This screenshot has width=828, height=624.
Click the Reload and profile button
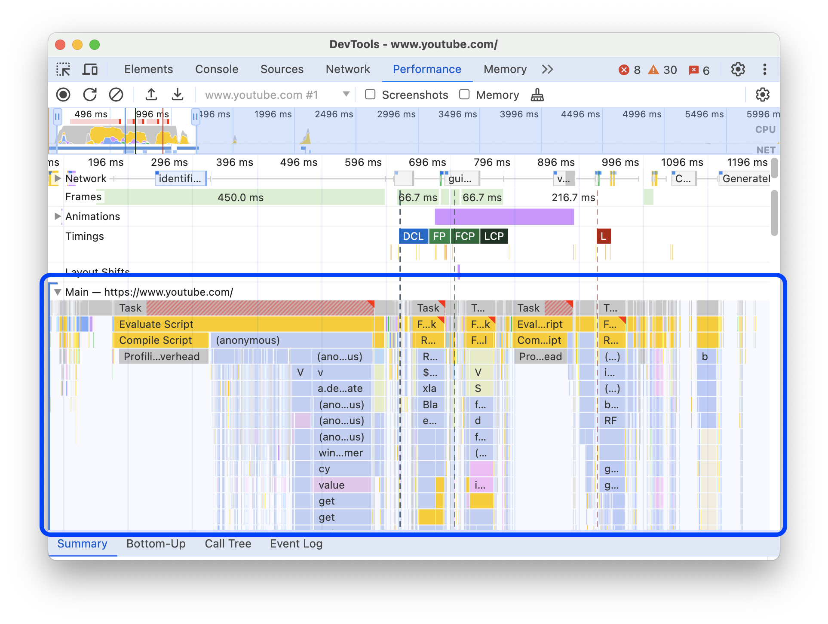(90, 95)
